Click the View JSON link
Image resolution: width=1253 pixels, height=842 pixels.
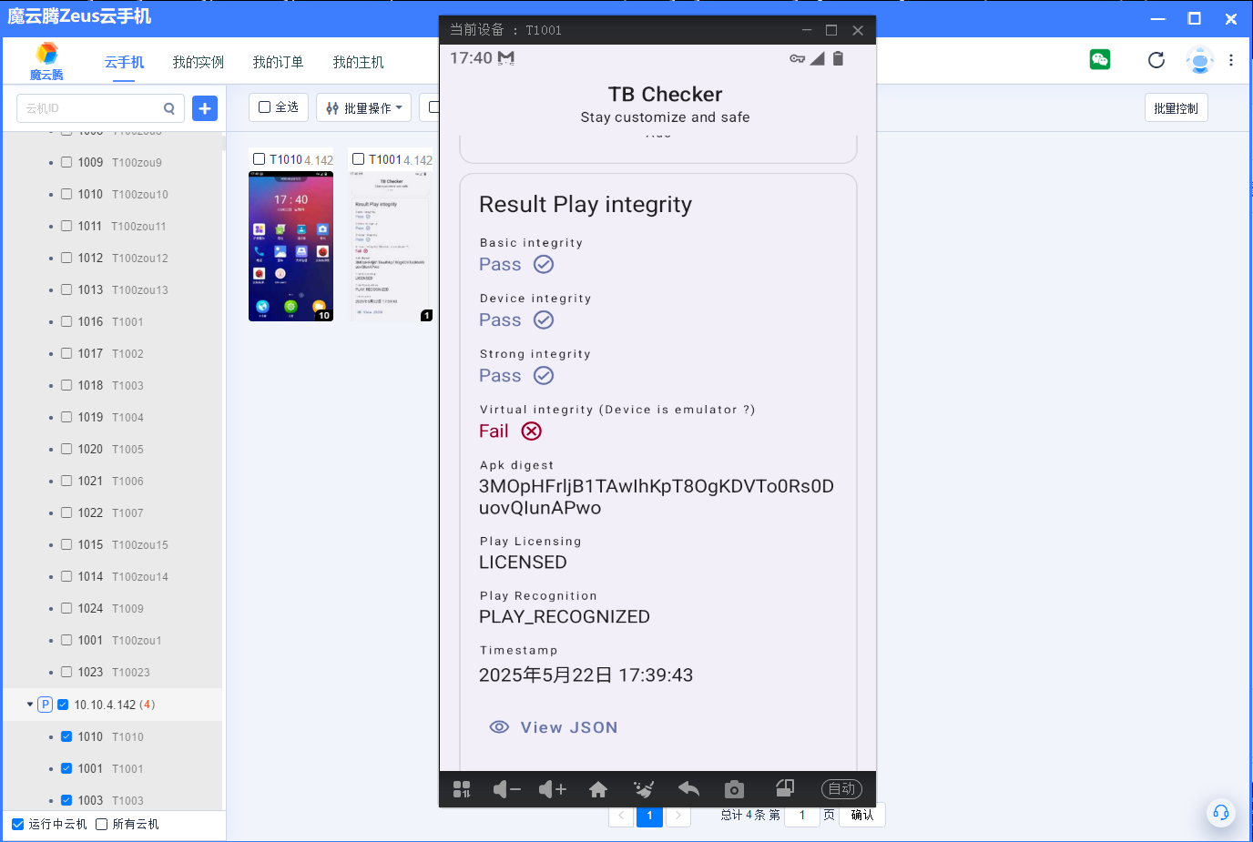[554, 727]
